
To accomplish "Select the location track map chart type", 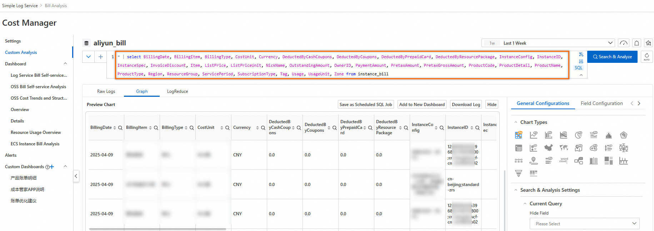I will 534,161.
